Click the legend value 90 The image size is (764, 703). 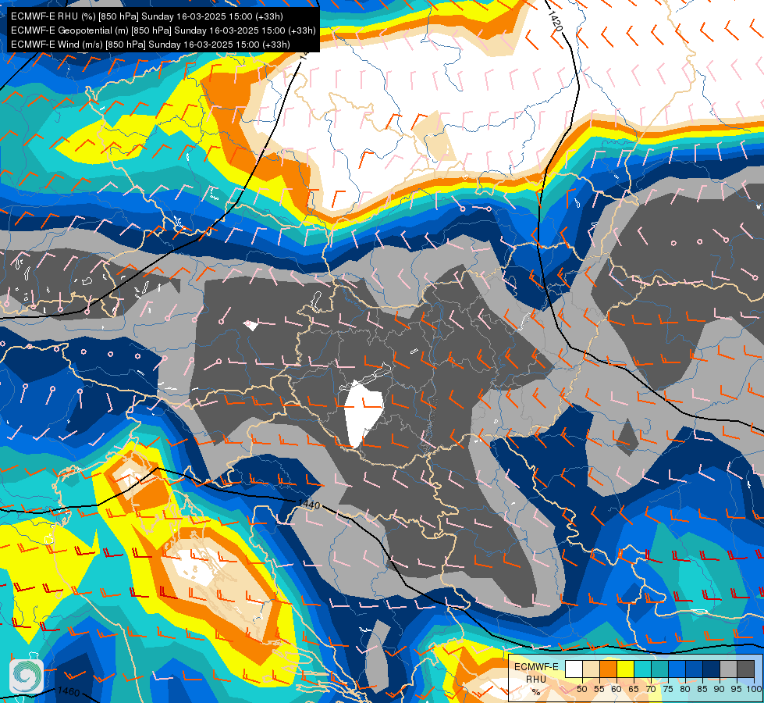(720, 689)
